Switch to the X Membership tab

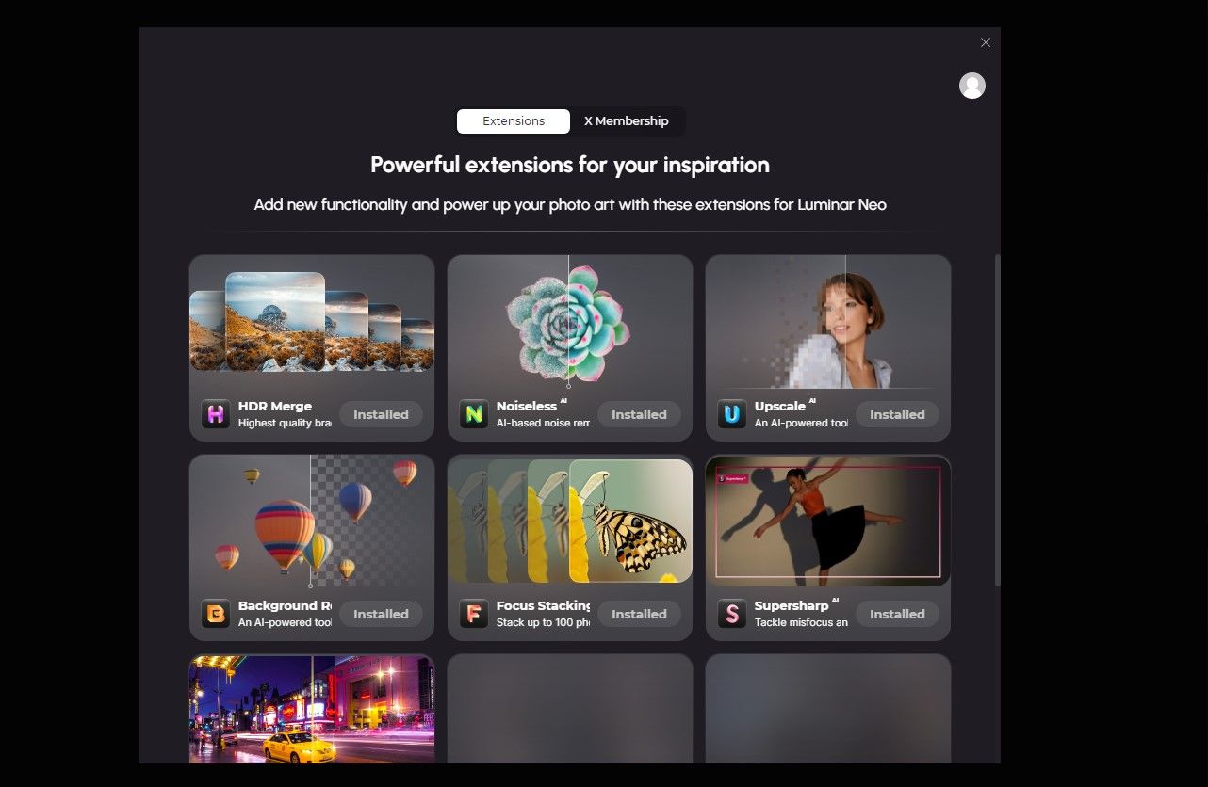tap(627, 121)
